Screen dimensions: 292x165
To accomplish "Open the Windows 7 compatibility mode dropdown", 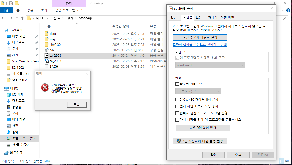I will click(210, 65).
